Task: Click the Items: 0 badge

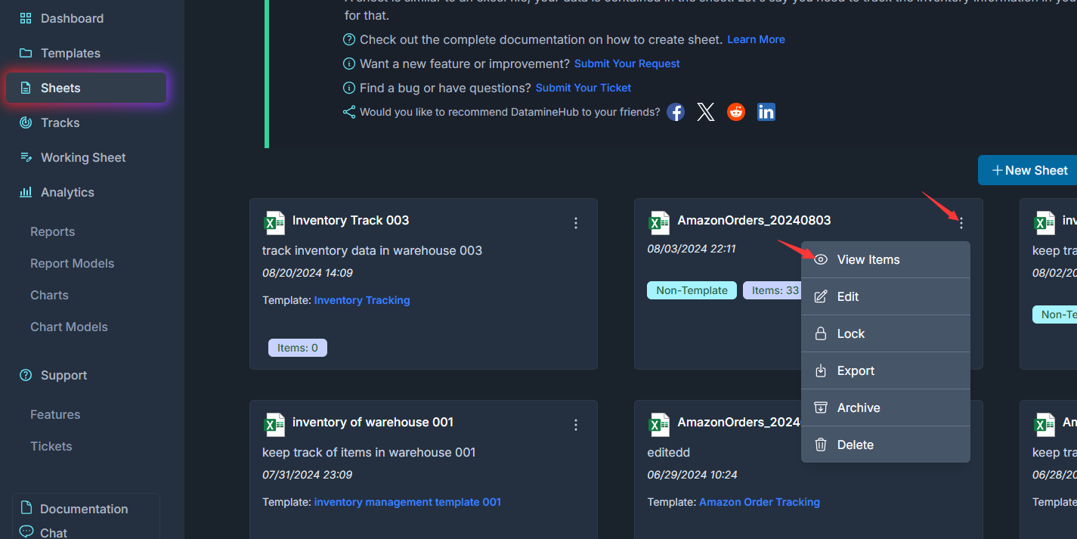Action: click(298, 348)
